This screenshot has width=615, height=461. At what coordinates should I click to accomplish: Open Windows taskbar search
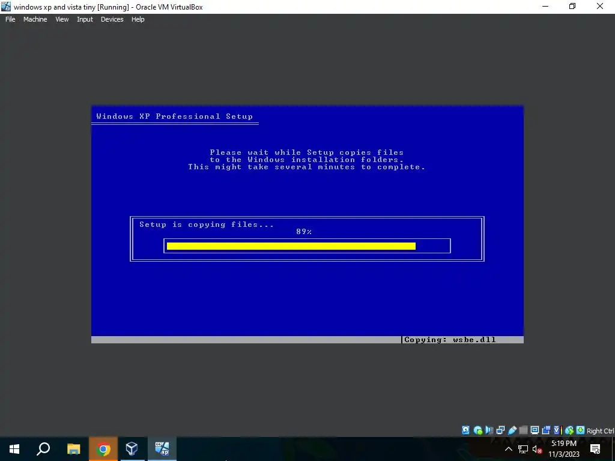(43, 449)
